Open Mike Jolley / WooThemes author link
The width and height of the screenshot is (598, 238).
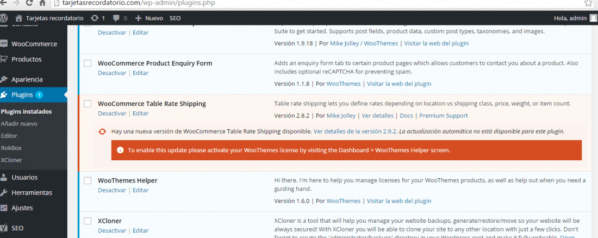click(364, 43)
